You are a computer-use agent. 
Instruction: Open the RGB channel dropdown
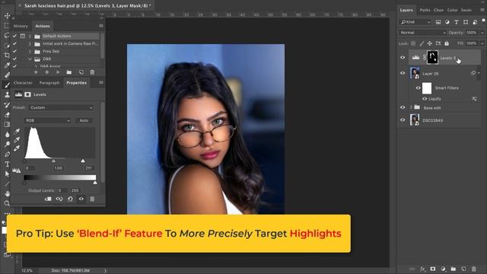tap(48, 120)
